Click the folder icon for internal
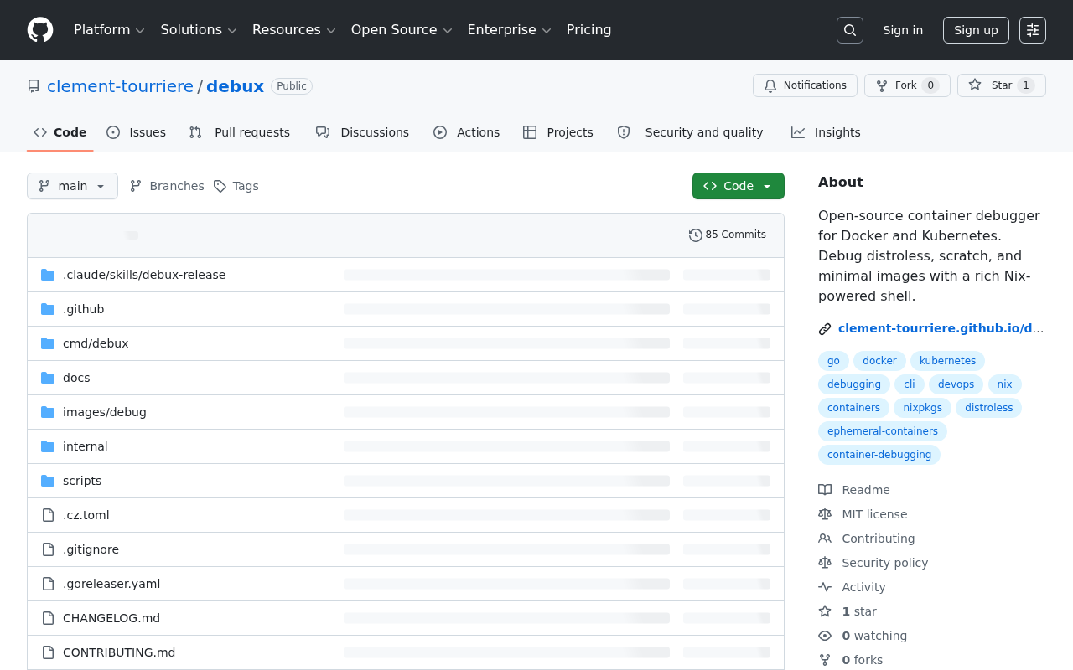Image resolution: width=1073 pixels, height=670 pixels. point(48,446)
